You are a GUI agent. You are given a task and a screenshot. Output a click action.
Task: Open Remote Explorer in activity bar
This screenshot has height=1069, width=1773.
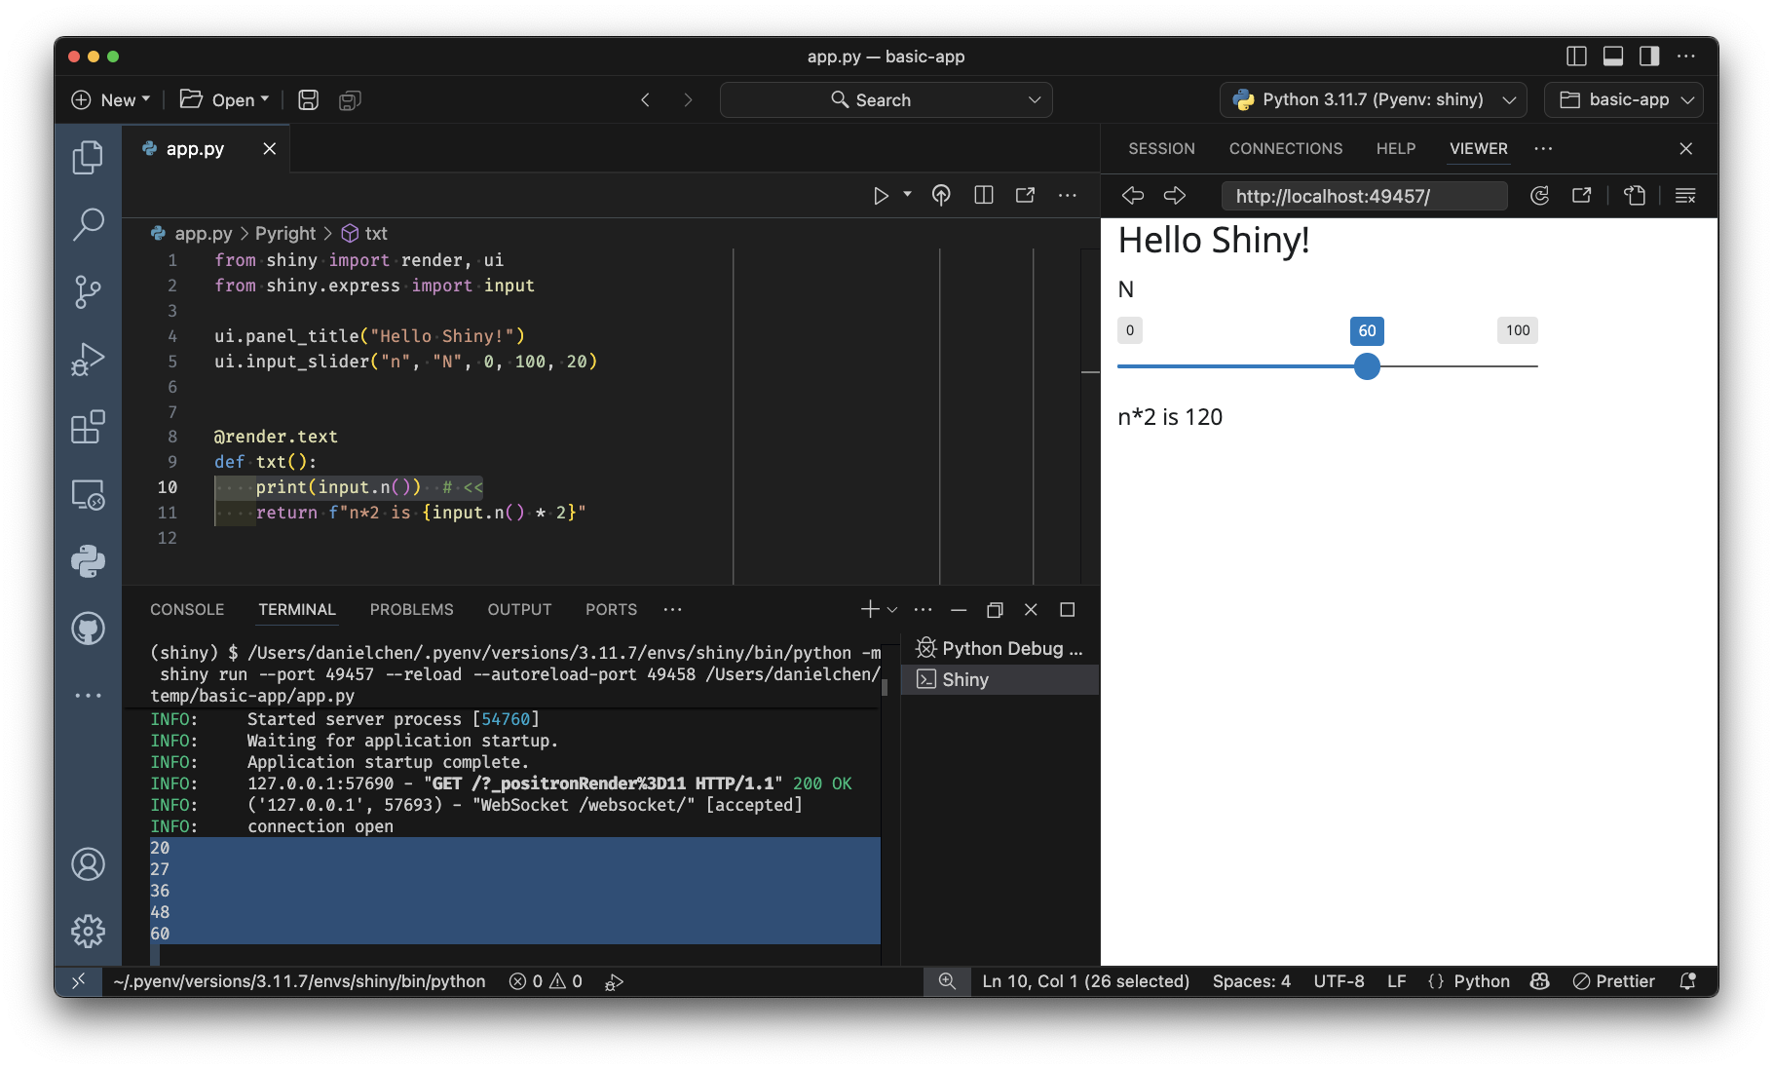pyautogui.click(x=88, y=494)
